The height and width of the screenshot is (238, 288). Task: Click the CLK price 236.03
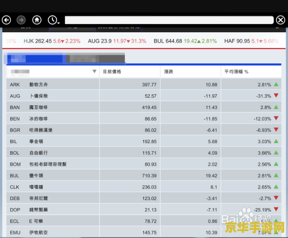149,187
